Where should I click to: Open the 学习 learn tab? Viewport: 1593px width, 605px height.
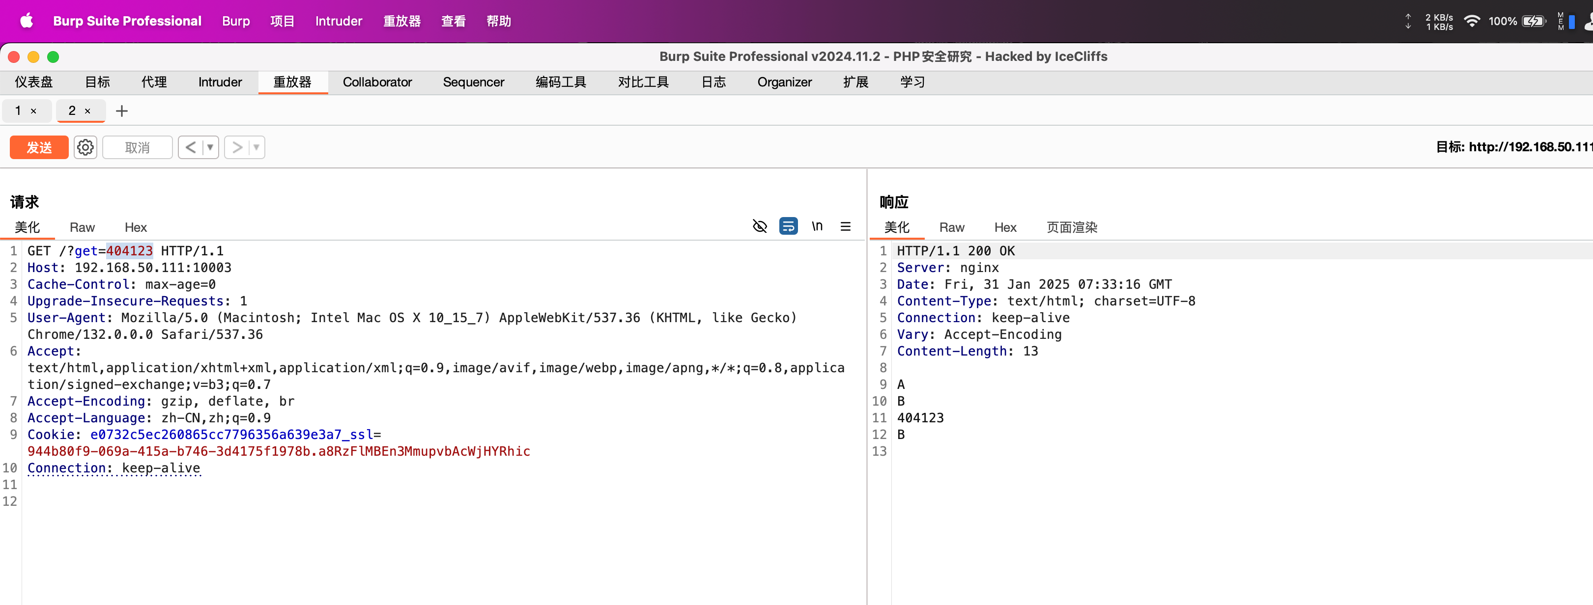pos(912,82)
